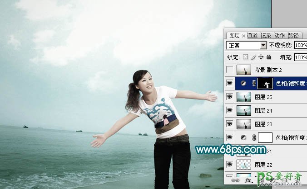
Task: Open the 动作 actions tab
Action: [280, 36]
